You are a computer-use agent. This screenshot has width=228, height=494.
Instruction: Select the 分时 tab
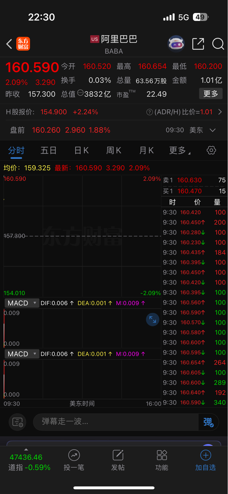pyautogui.click(x=16, y=150)
